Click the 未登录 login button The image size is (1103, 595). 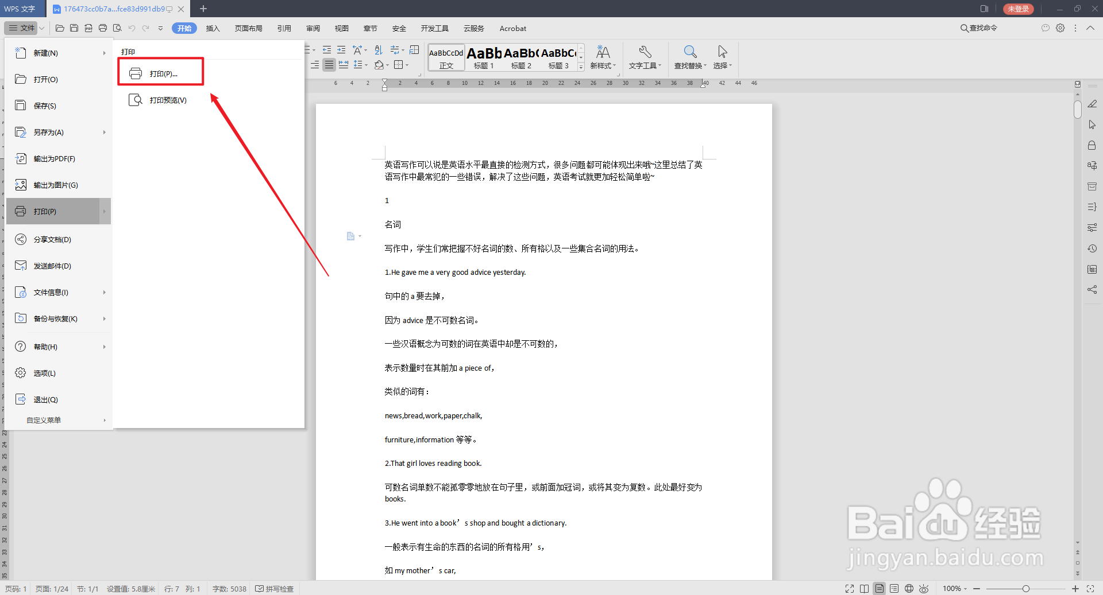click(x=1018, y=9)
